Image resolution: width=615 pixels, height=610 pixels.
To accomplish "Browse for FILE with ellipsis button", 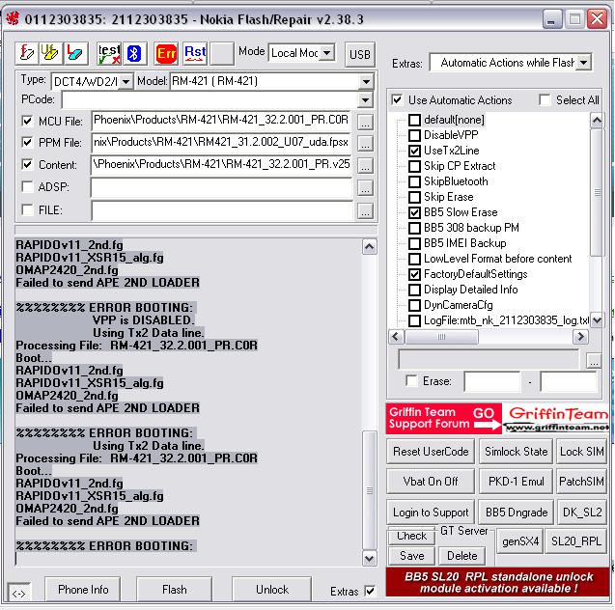I will (365, 211).
